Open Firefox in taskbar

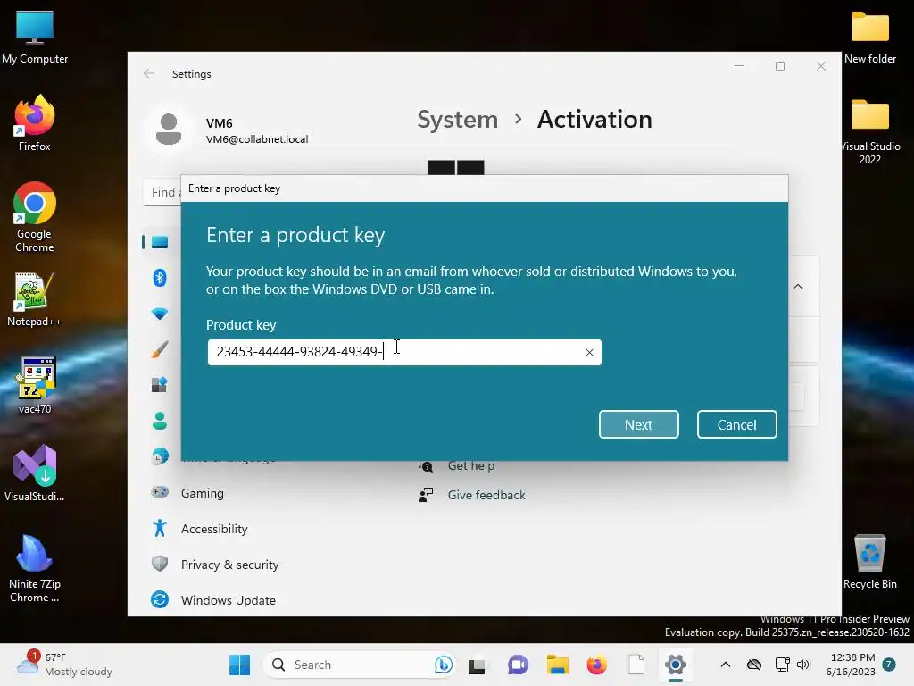596,665
